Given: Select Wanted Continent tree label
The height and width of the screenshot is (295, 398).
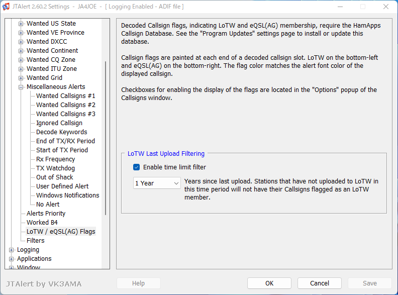Looking at the screenshot, I should pos(52,51).
